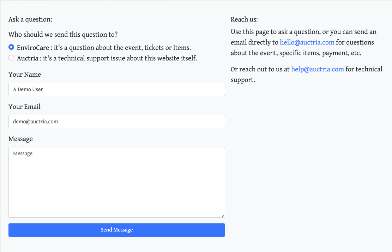Click the "Your Email" field label
Image resolution: width=392 pixels, height=252 pixels.
24,107
